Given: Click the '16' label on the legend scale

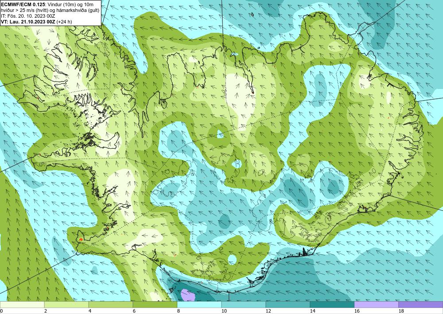Looking at the screenshot, I should (x=357, y=311).
